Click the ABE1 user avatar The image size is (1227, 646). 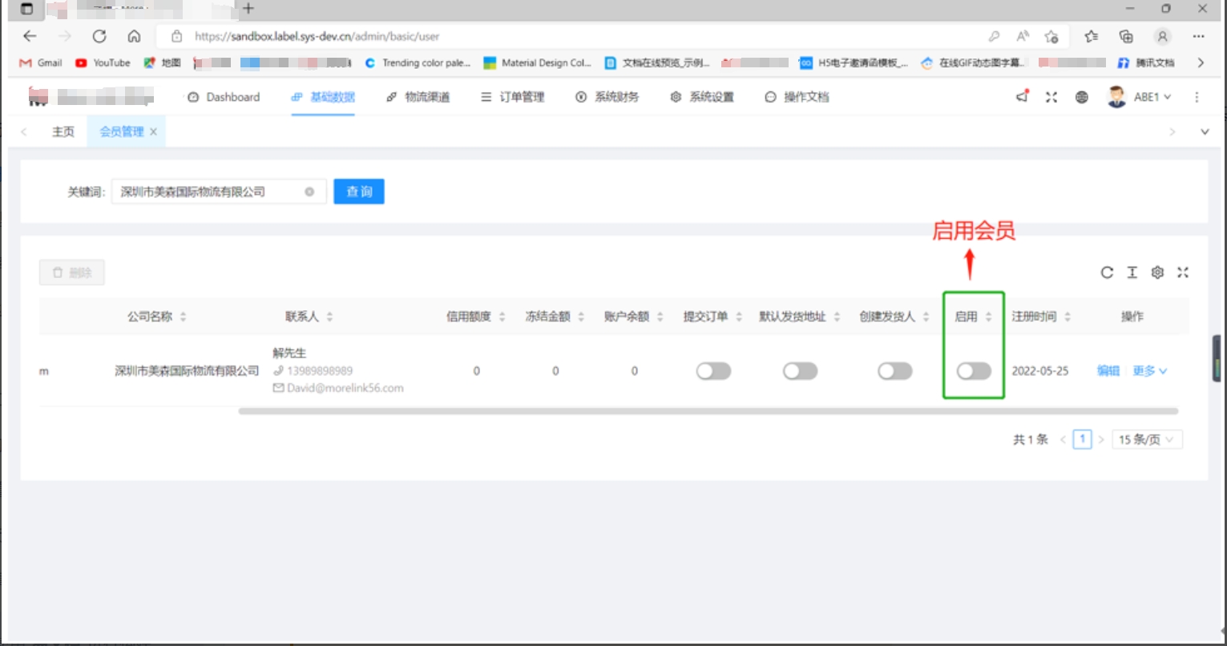pyautogui.click(x=1116, y=96)
